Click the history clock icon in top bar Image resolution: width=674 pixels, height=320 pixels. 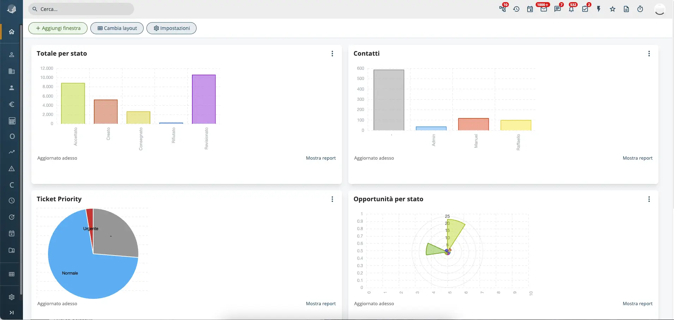516,10
